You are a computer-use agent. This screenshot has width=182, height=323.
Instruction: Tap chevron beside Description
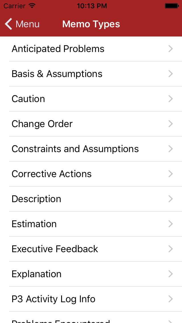point(171,199)
